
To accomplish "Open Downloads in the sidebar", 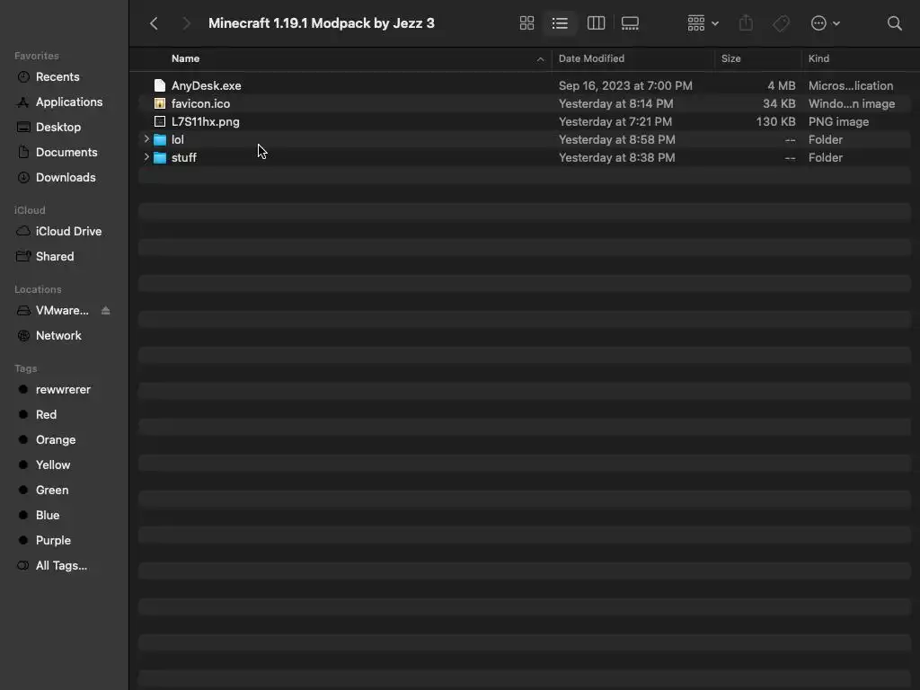I will tap(65, 178).
